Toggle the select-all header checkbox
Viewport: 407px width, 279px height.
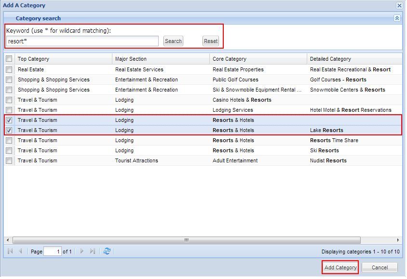pos(9,59)
